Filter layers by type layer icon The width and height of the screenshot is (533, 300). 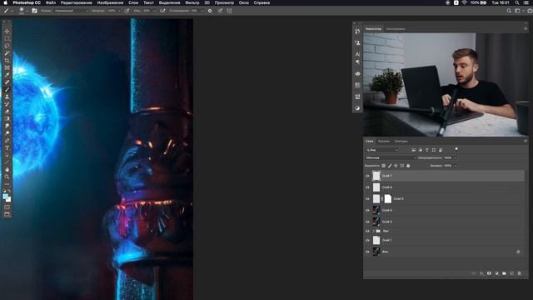click(x=427, y=150)
